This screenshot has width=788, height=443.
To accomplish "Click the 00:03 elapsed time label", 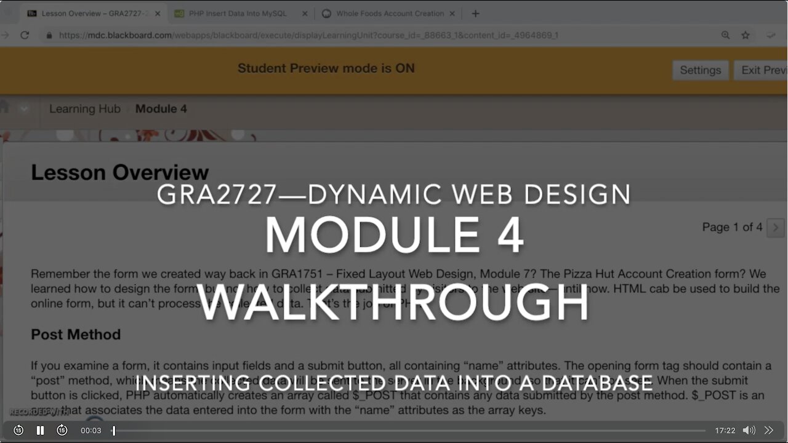I will click(90, 431).
